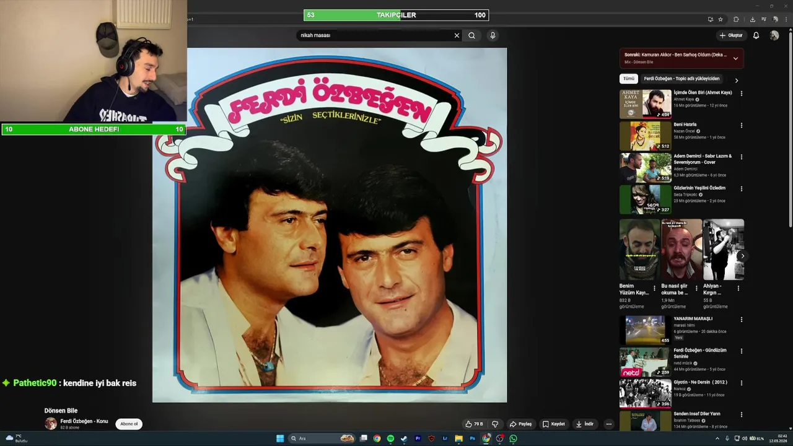This screenshot has width=793, height=446.
Task: Open options for Giyotin - Ne Dersin
Action: point(742,383)
